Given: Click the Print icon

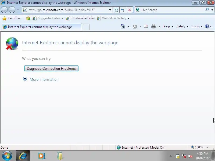Looking at the screenshot, I should coord(153,26).
